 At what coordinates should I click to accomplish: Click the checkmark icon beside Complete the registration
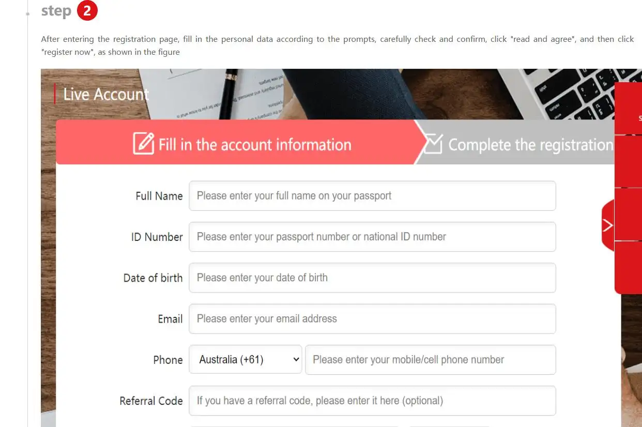coord(433,144)
